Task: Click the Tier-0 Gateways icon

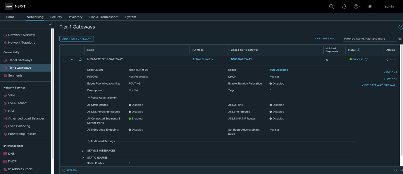Action: (5, 60)
